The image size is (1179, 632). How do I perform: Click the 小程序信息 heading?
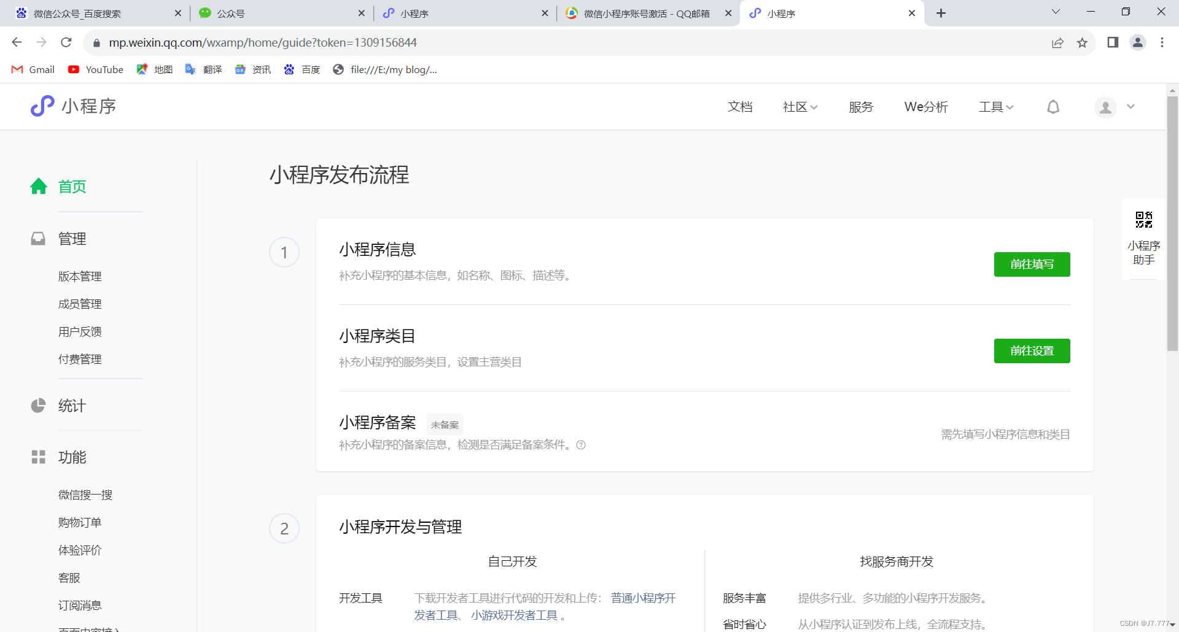pyautogui.click(x=377, y=250)
